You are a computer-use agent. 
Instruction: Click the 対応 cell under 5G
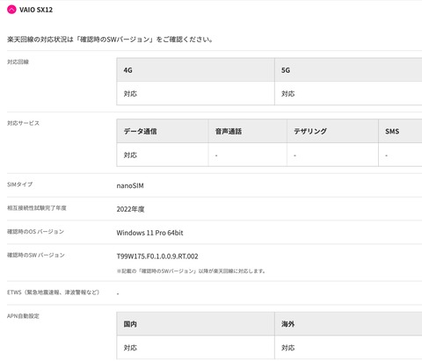click(348, 93)
